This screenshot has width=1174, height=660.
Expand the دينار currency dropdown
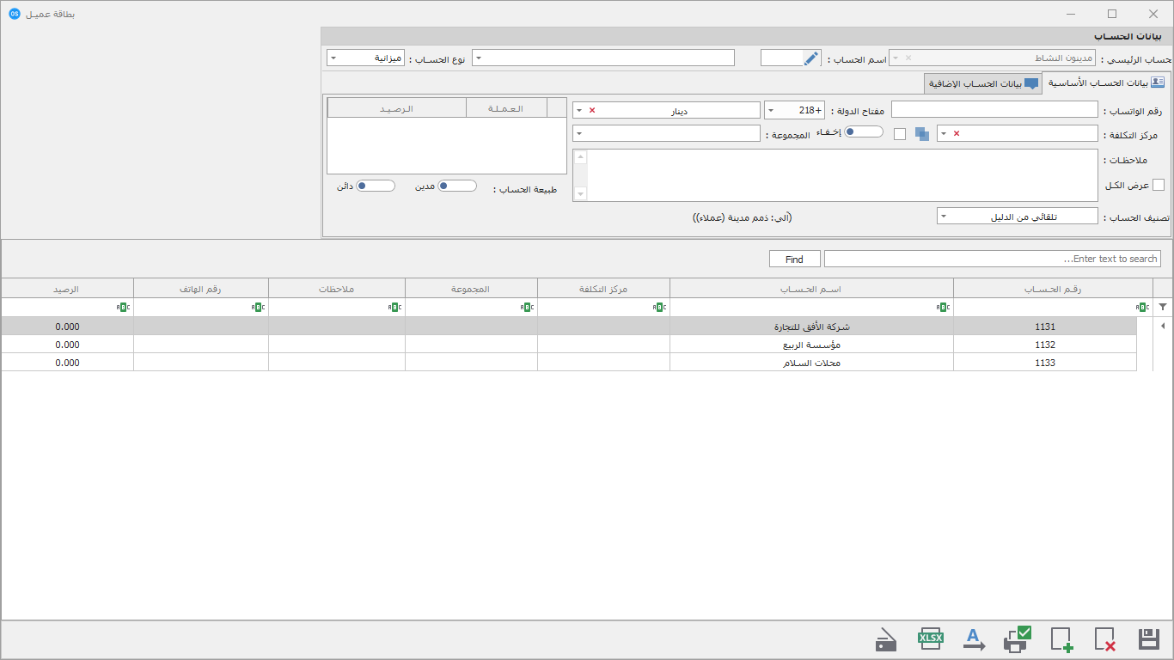tap(578, 110)
